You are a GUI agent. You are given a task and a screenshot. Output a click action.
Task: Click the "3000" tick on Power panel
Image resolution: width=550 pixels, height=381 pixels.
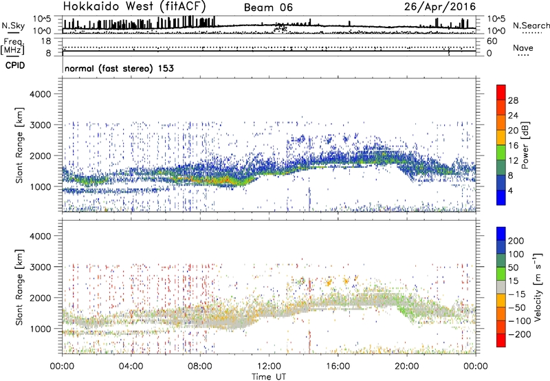(x=40, y=125)
